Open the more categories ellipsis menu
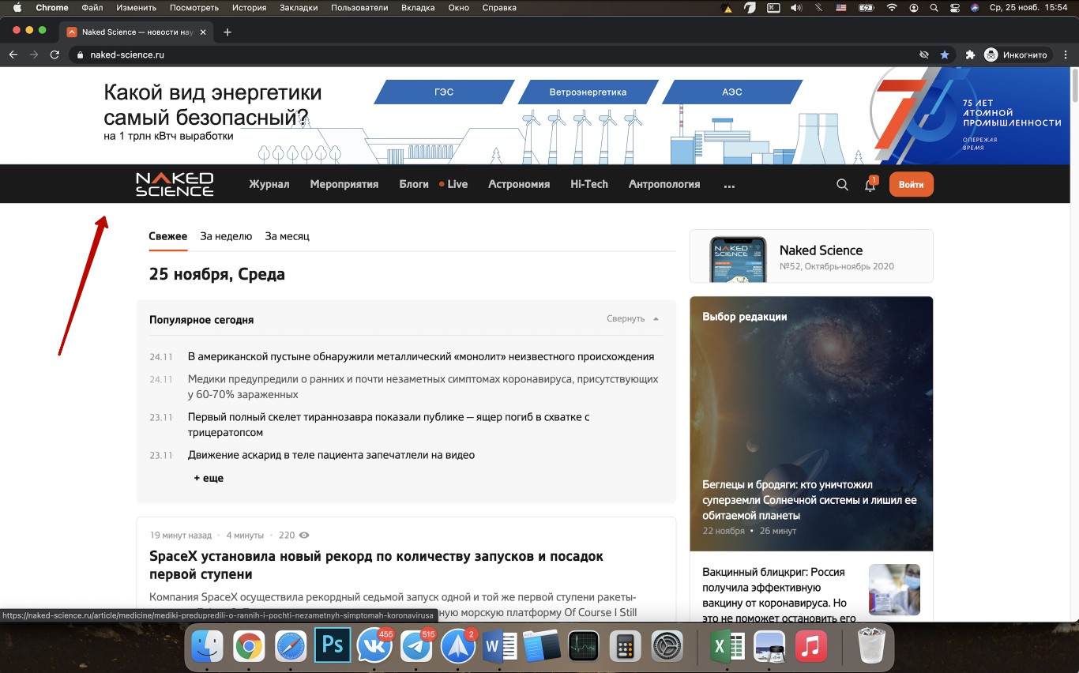Screen dimensions: 1079x673 [729, 185]
